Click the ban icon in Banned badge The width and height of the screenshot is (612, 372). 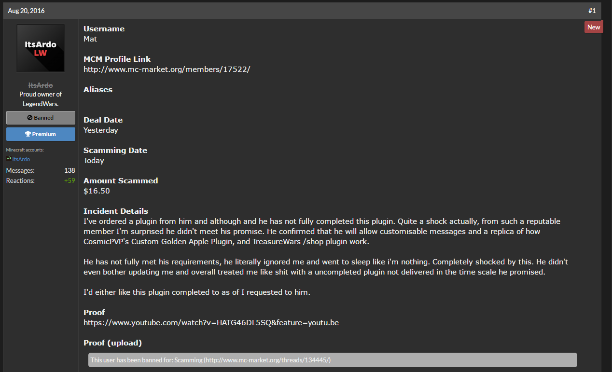click(x=30, y=118)
